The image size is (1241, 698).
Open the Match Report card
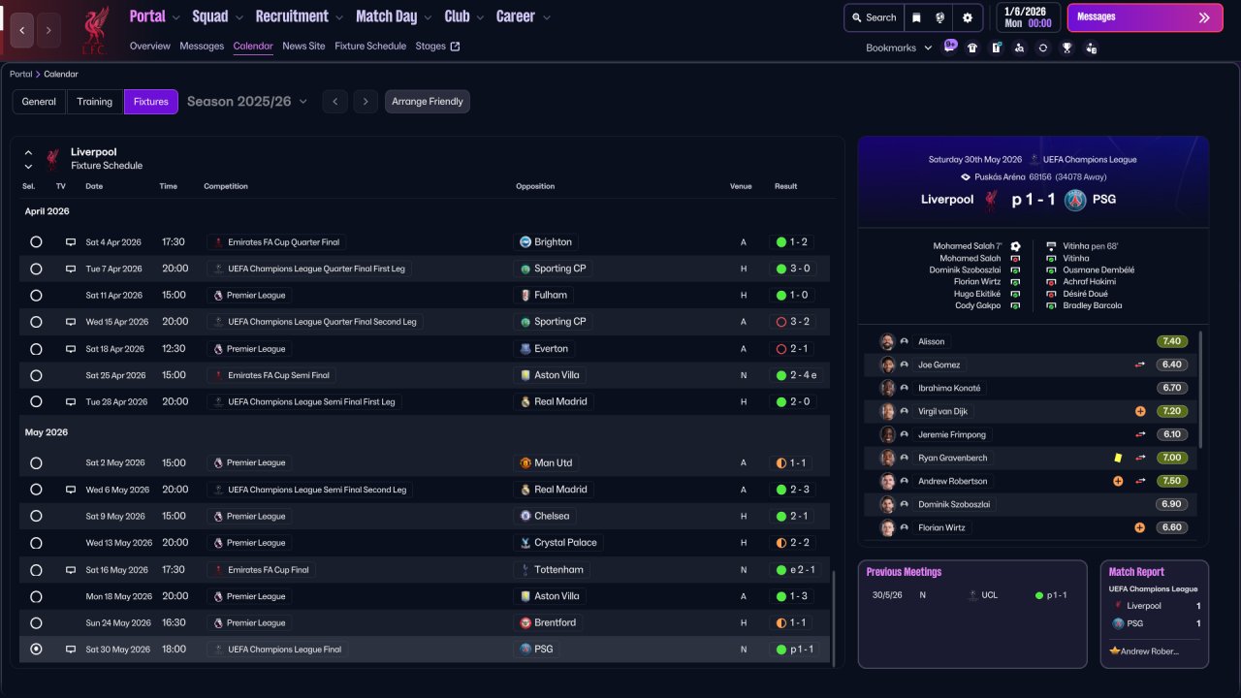(1155, 615)
